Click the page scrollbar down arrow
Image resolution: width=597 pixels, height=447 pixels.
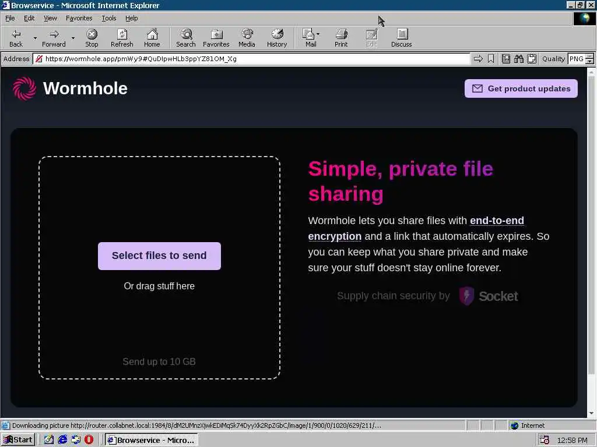pyautogui.click(x=591, y=413)
